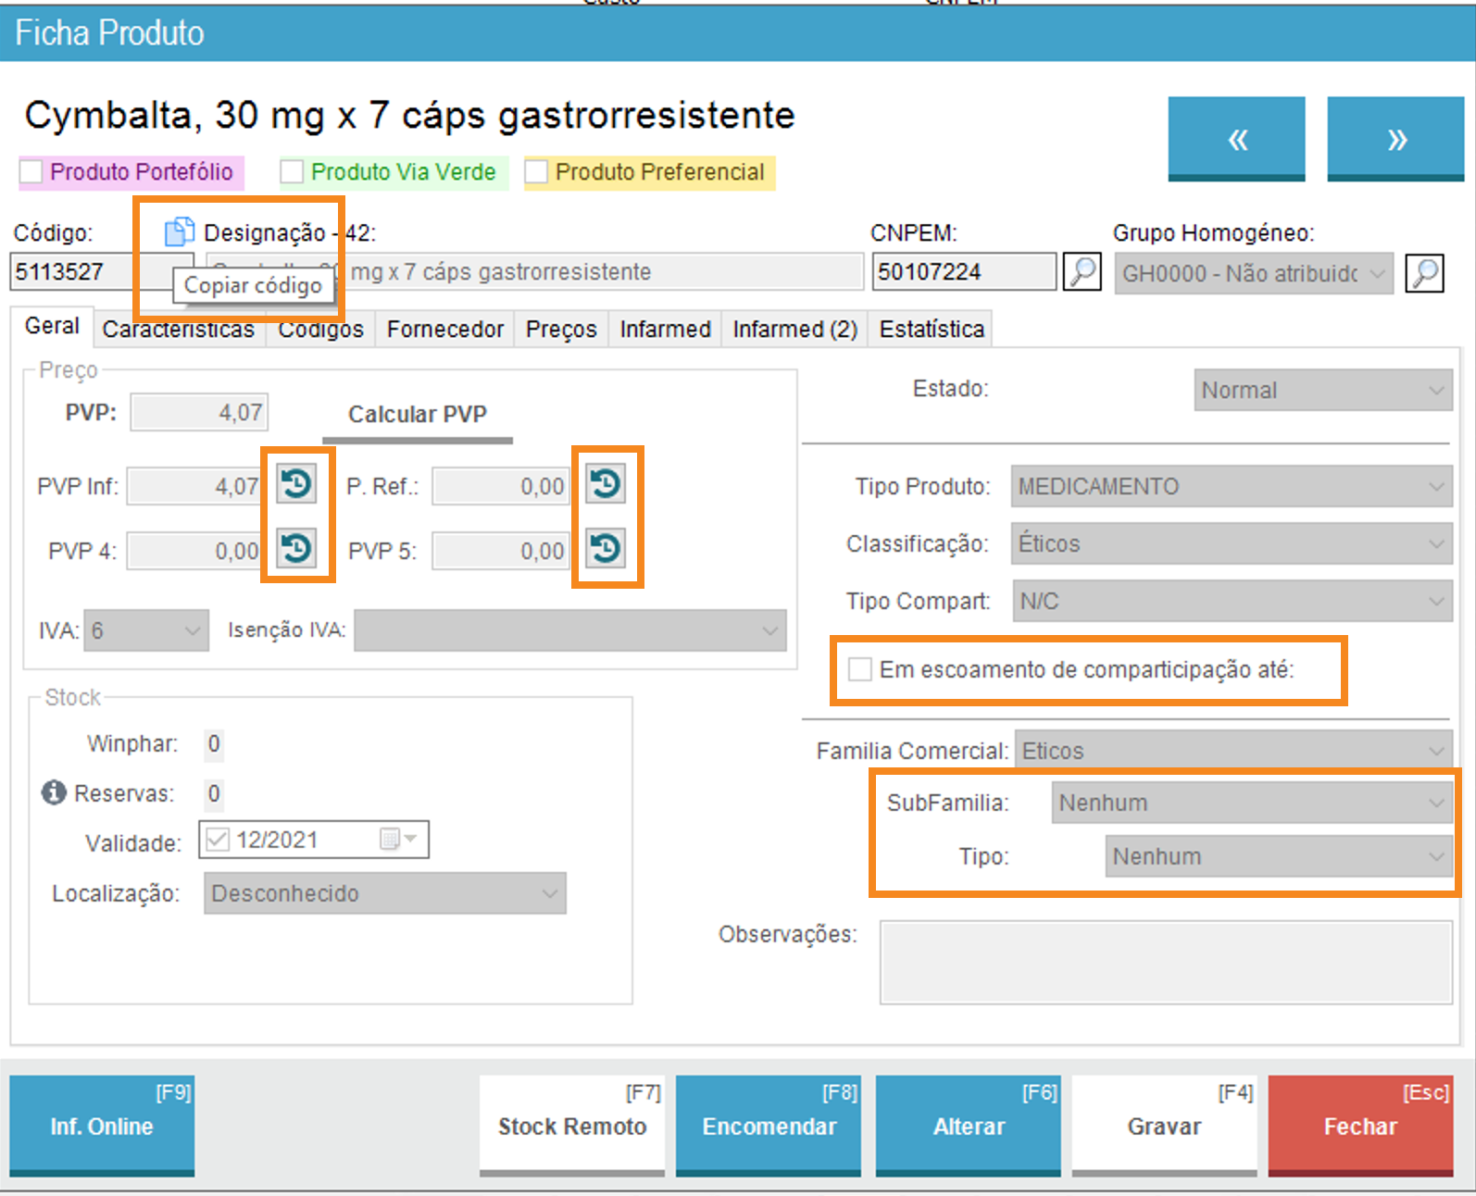
Task: Open the Tipo Produto dropdown
Action: point(1231,487)
